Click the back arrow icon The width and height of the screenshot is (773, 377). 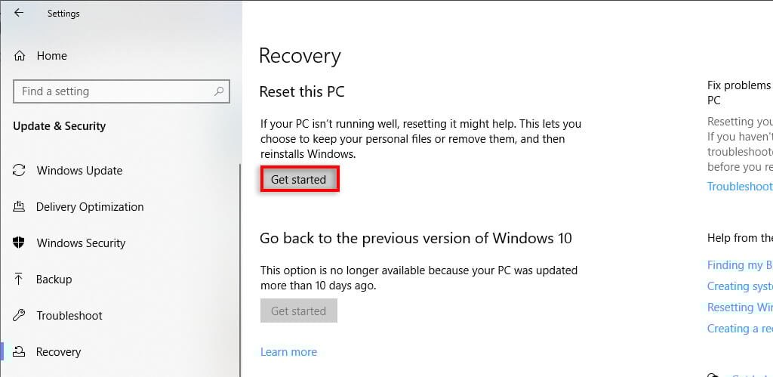pyautogui.click(x=18, y=13)
